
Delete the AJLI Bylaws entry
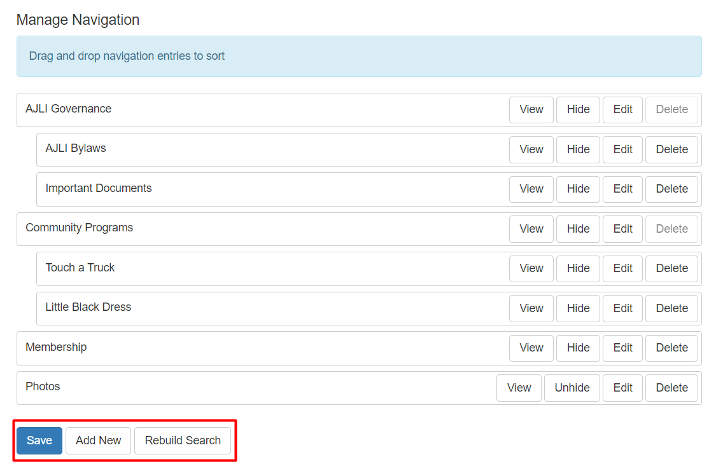click(672, 149)
